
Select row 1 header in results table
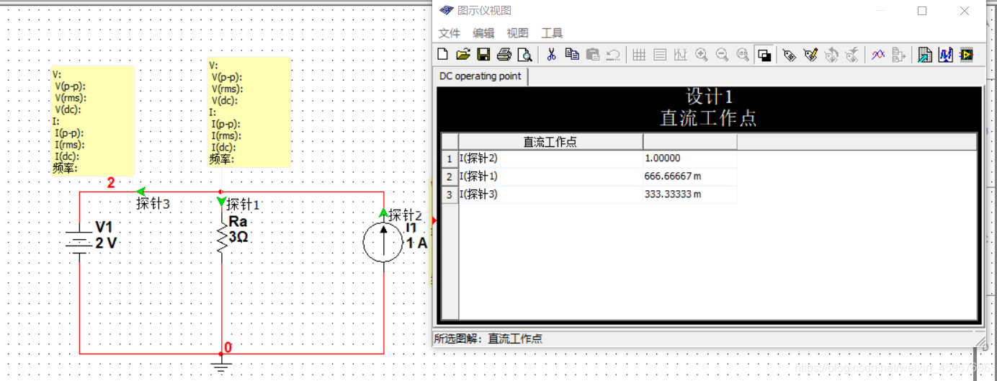[450, 158]
